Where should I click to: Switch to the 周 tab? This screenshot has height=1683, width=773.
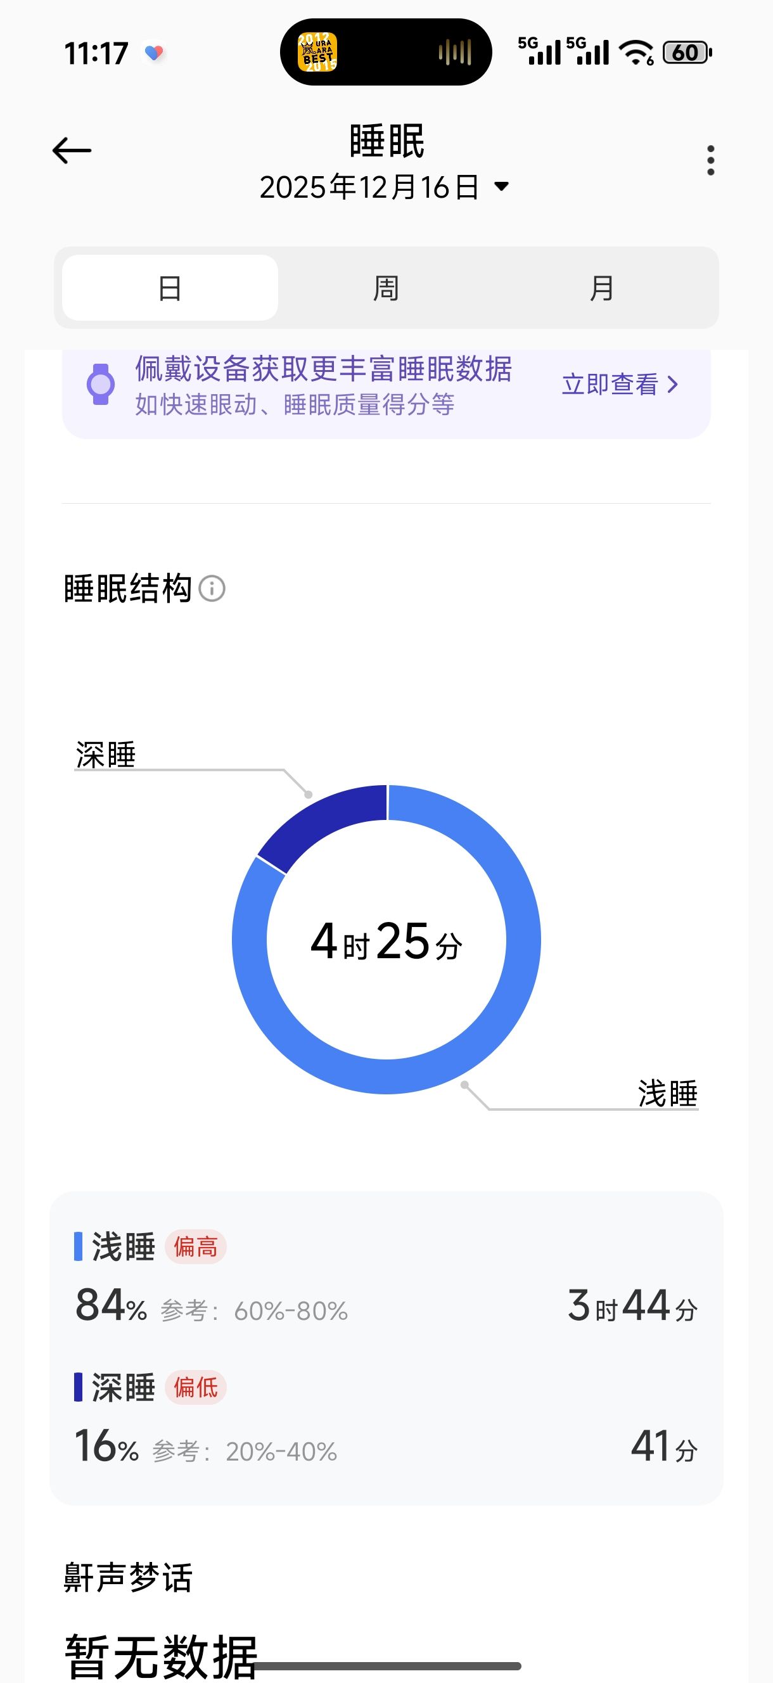(x=385, y=288)
